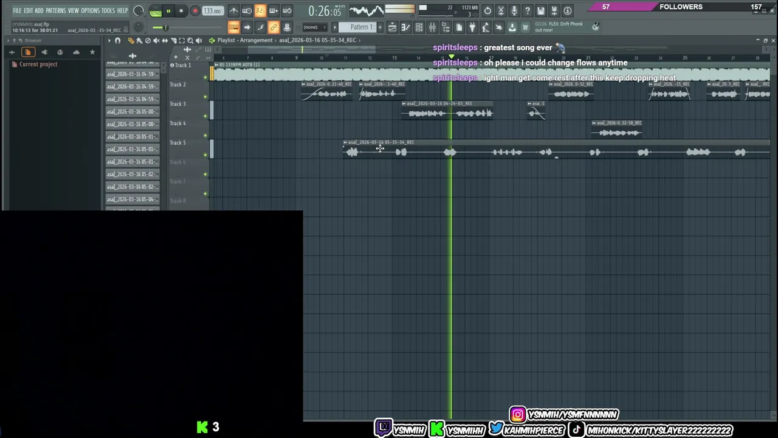Select browser current project files tab
778x438 pixels.
click(x=28, y=52)
